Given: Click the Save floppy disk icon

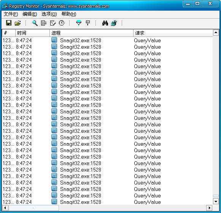Looking at the screenshot, I should (x=9, y=23).
